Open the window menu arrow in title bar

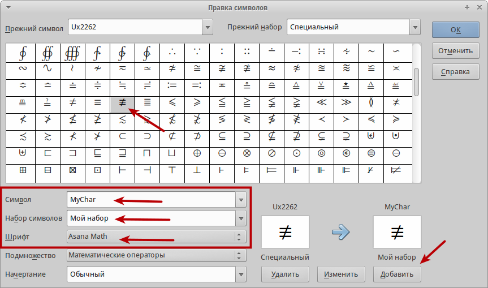pyautogui.click(x=8, y=7)
